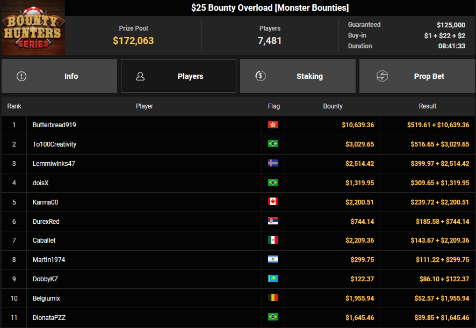Click the Prop Bet hexagon icon
476x328 pixels.
tap(381, 76)
